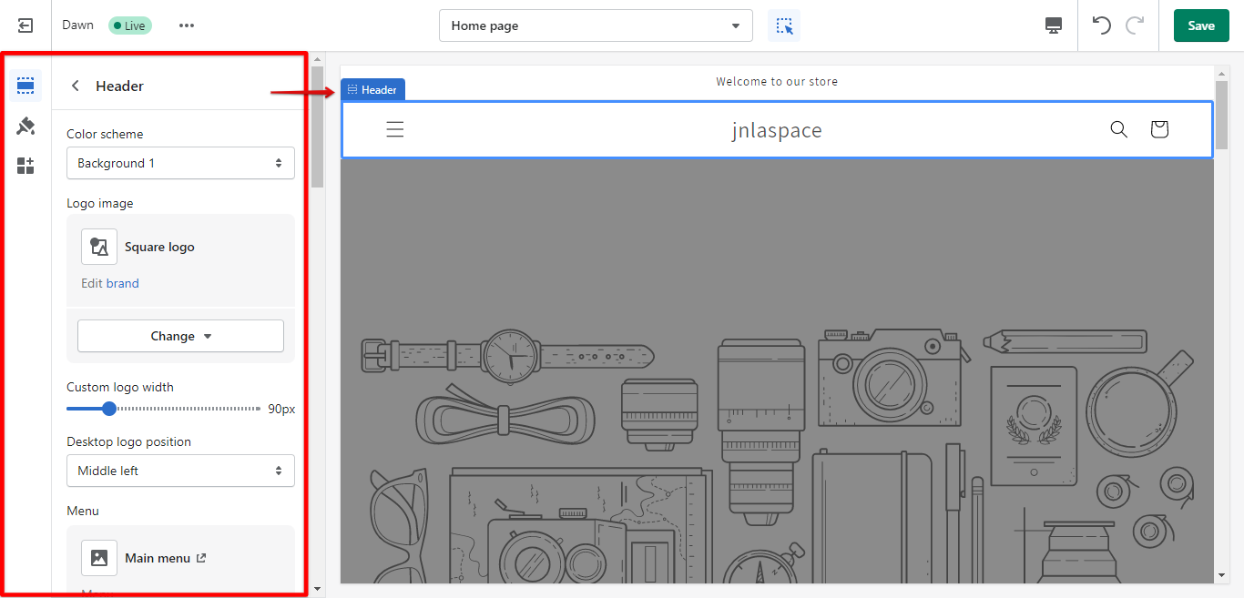Click the undo arrow icon
The height and width of the screenshot is (598, 1244).
[1102, 25]
